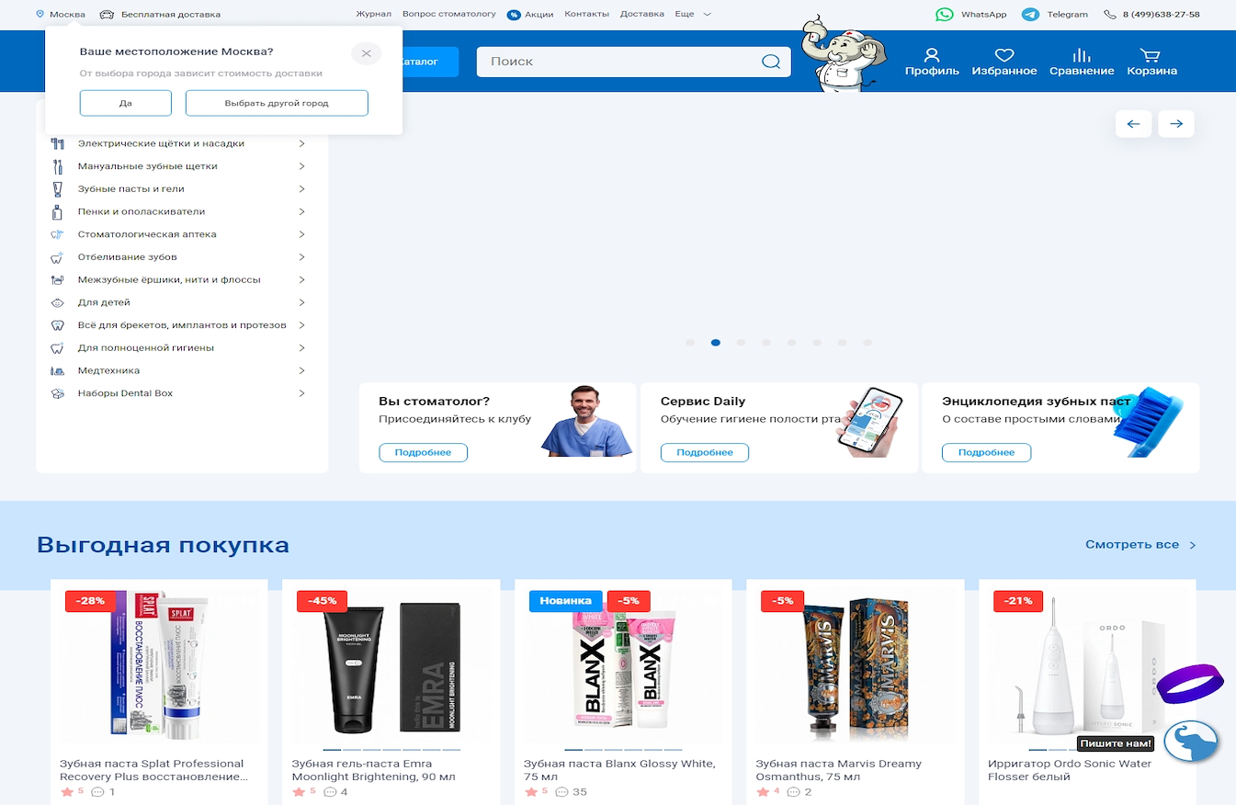Click the Новинка badge on Blanx card
This screenshot has height=805, width=1236.
coord(565,601)
